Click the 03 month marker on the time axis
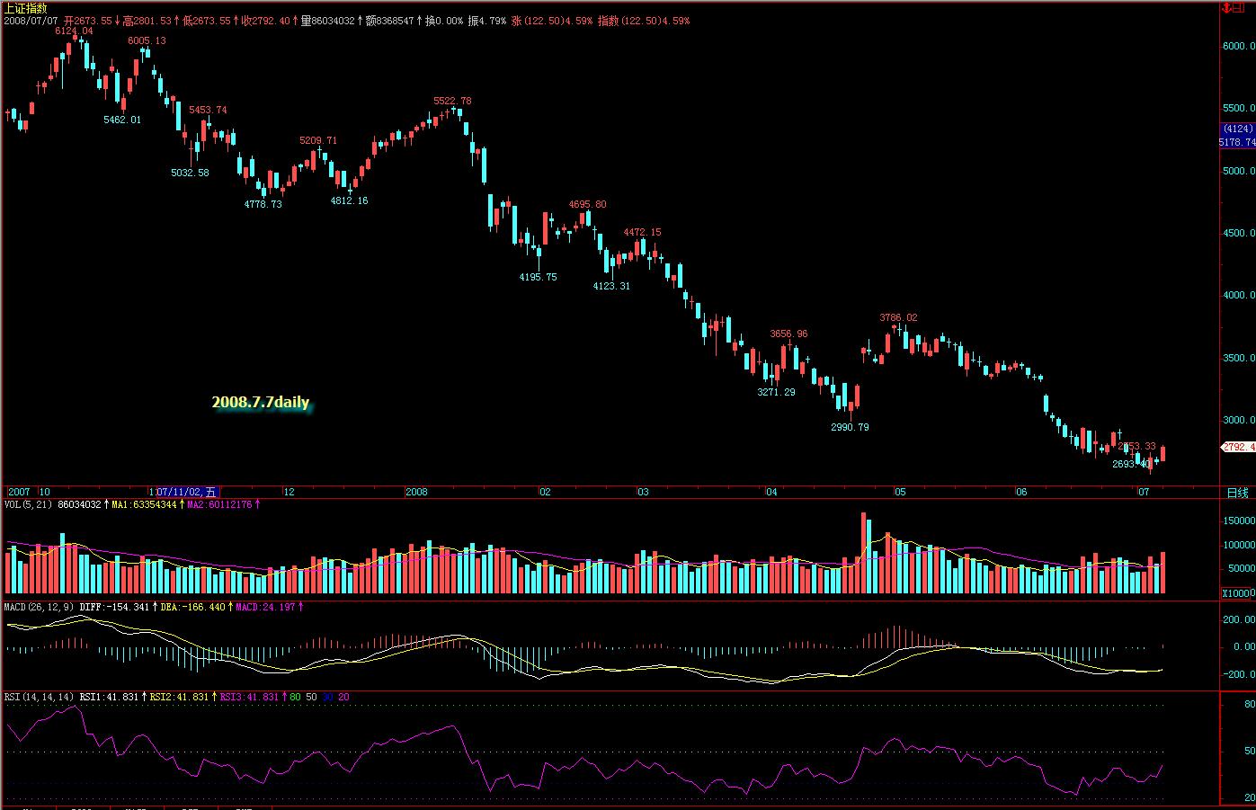Screen dimensions: 1256x810 (643, 492)
